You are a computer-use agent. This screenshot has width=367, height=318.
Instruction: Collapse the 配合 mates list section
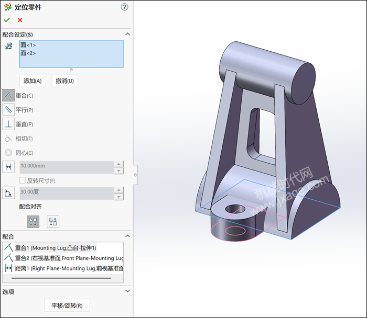tap(127, 236)
